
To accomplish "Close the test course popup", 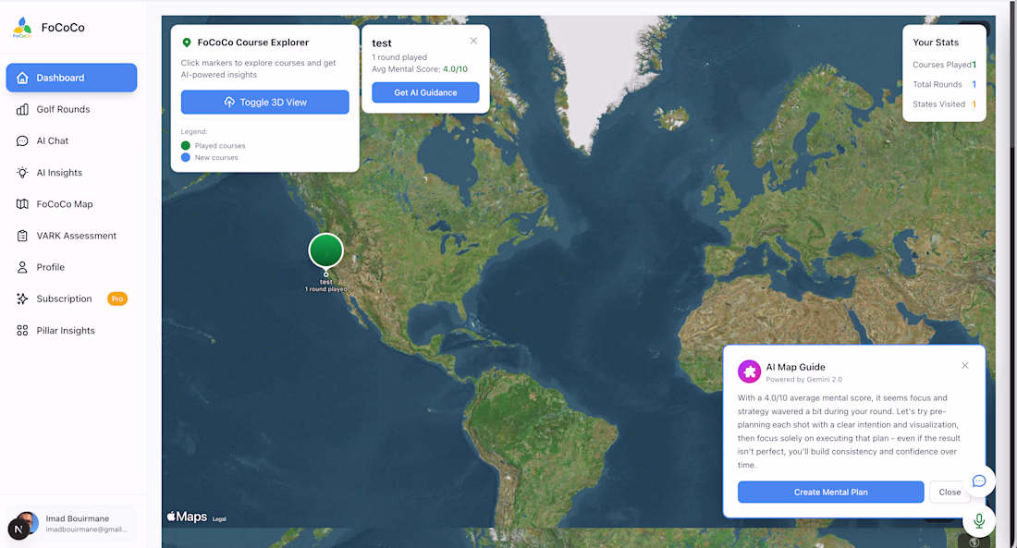I will click(x=473, y=41).
